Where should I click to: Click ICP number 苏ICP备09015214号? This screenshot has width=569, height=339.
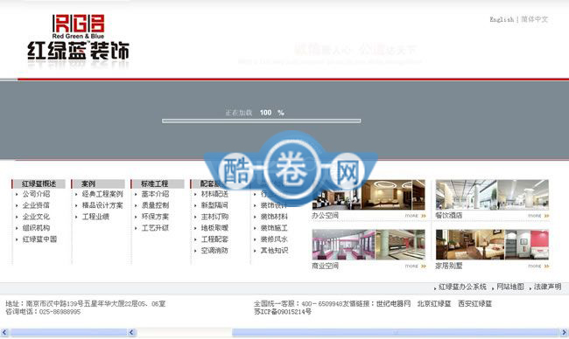click(283, 312)
